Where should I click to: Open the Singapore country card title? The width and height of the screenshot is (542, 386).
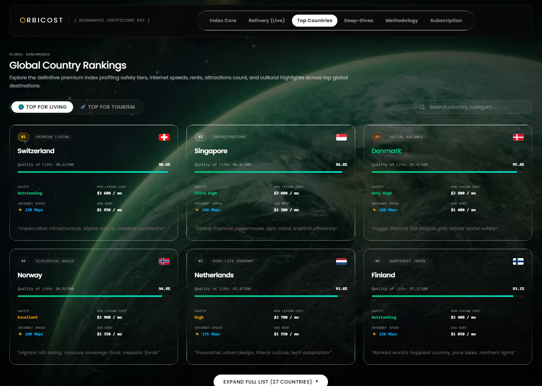[211, 151]
